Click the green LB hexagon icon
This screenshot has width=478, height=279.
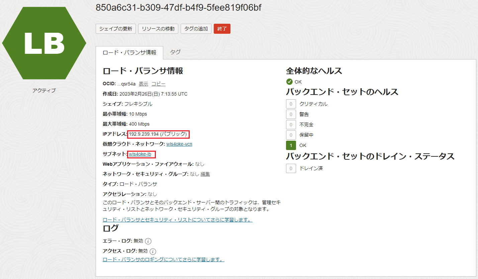coord(44,43)
